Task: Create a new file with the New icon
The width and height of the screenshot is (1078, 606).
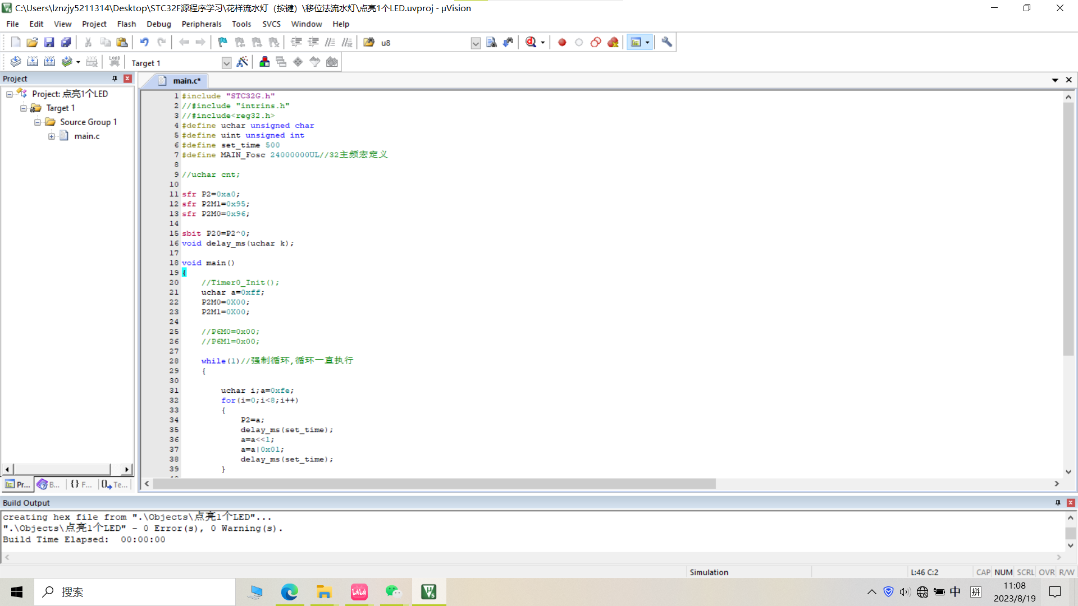Action: pyautogui.click(x=16, y=42)
